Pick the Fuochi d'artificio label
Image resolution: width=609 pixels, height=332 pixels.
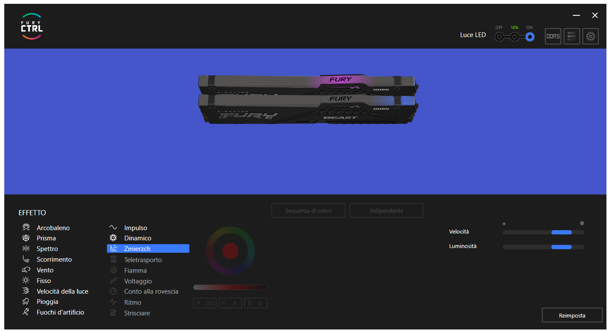(x=61, y=312)
